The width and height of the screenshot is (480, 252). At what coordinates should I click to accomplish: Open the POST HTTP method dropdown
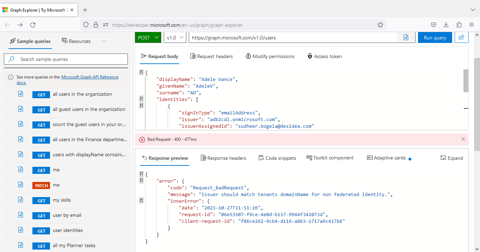[x=148, y=38]
